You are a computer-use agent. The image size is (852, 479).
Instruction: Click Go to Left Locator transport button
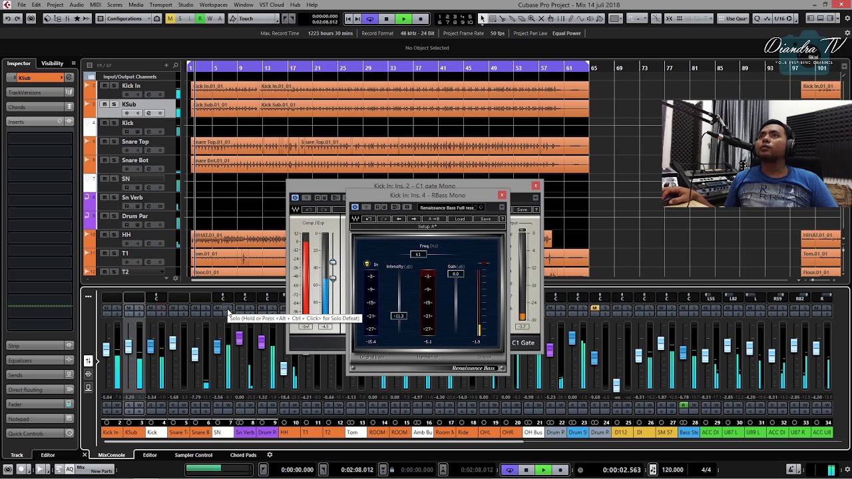click(348, 19)
